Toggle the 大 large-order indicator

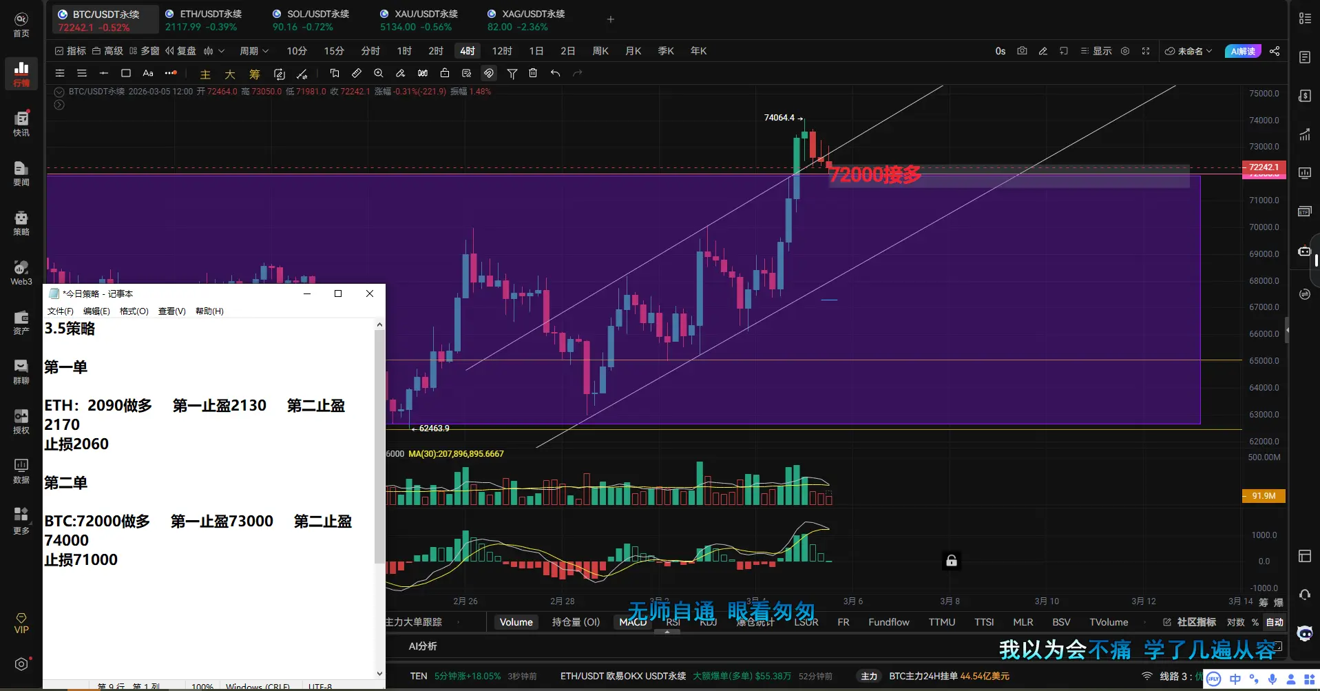(x=230, y=74)
